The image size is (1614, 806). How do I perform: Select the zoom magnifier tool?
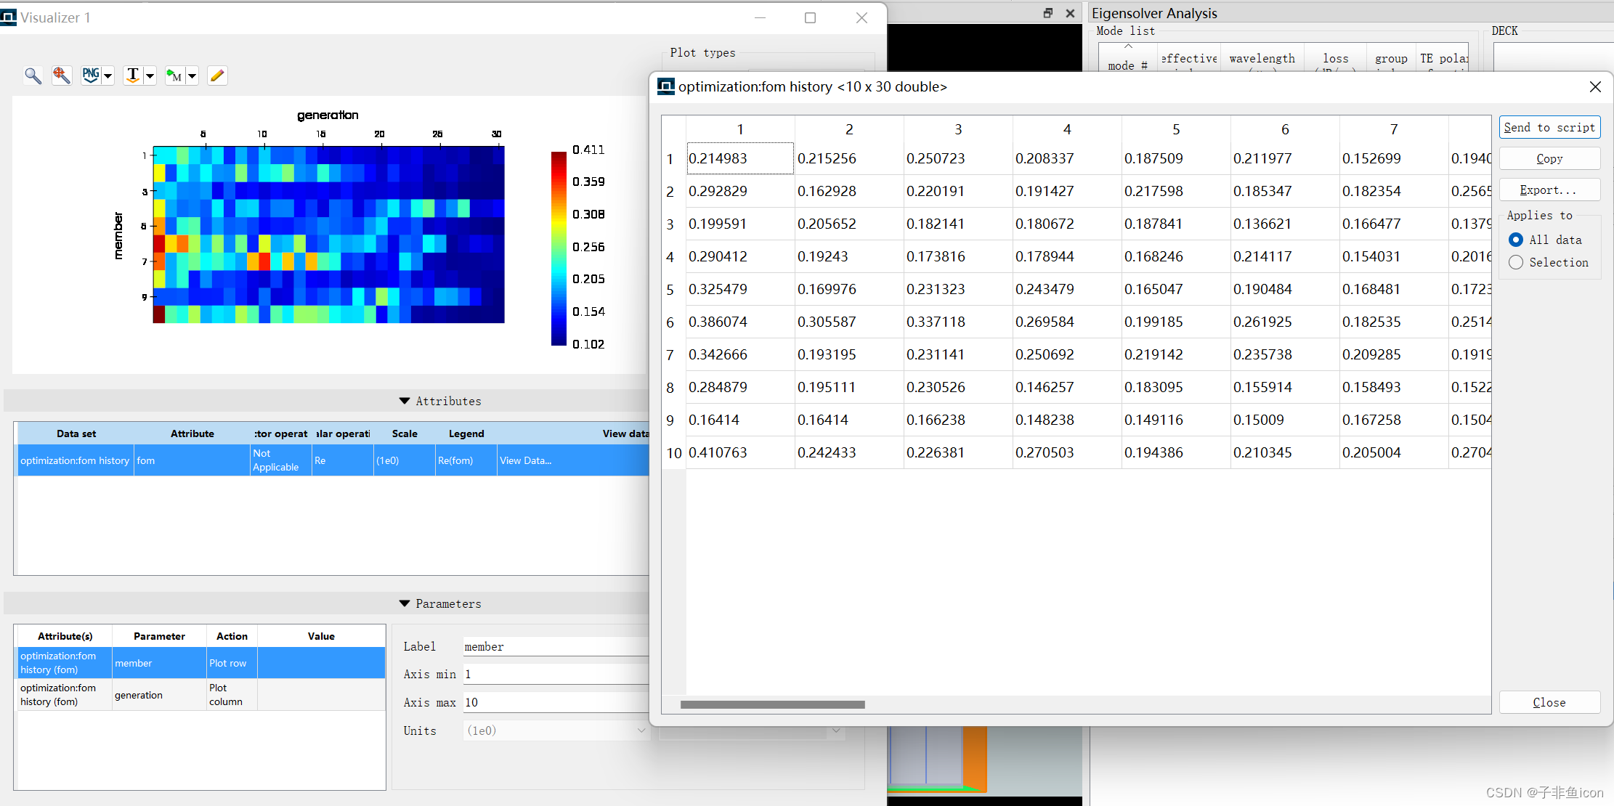[x=33, y=76]
